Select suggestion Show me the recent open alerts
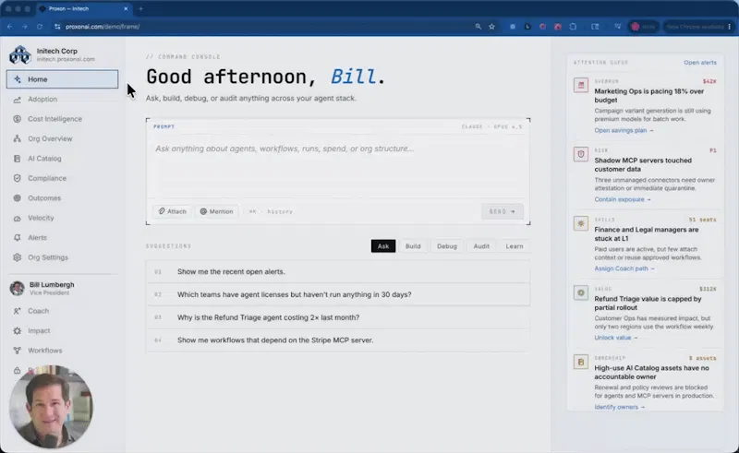739x453 pixels. click(x=338, y=271)
